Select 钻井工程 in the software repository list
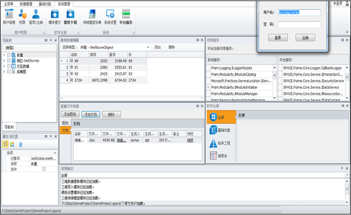Screen dimensions: 351x215 pos(224,143)
